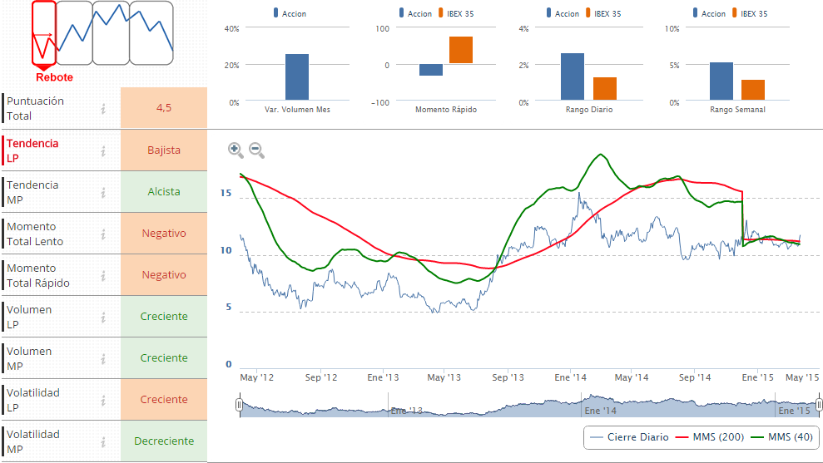Grab the left handle of the range navigator
Image resolution: width=823 pixels, height=463 pixels.
(239, 406)
